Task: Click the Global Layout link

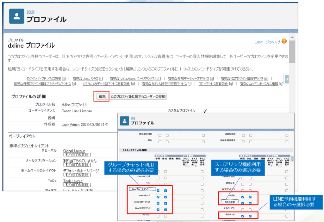Action: pyautogui.click(x=74, y=151)
